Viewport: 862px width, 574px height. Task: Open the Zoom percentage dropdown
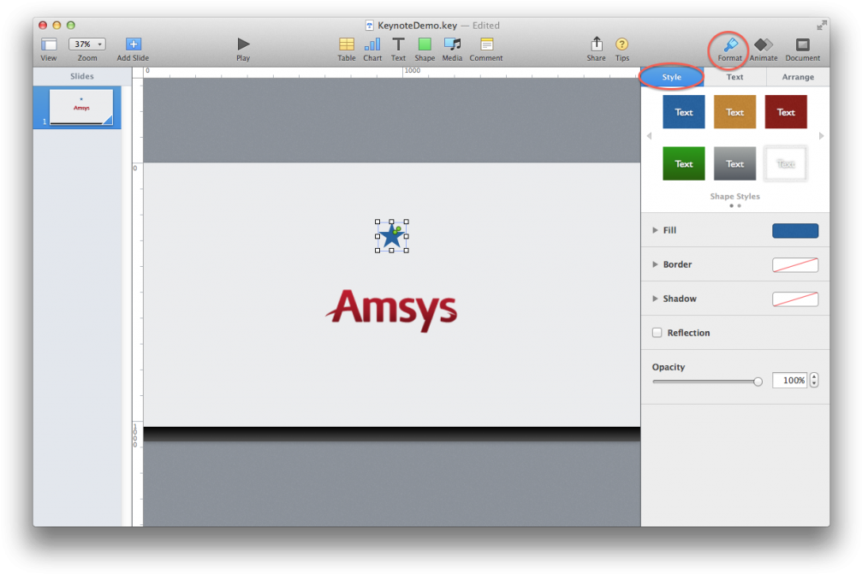87,44
